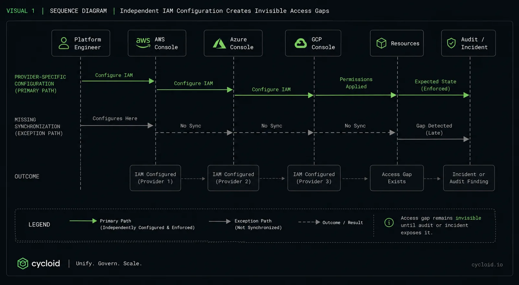The width and height of the screenshot is (519, 285).
Task: Click the green Primary Path legend arrow
Action: pos(83,221)
